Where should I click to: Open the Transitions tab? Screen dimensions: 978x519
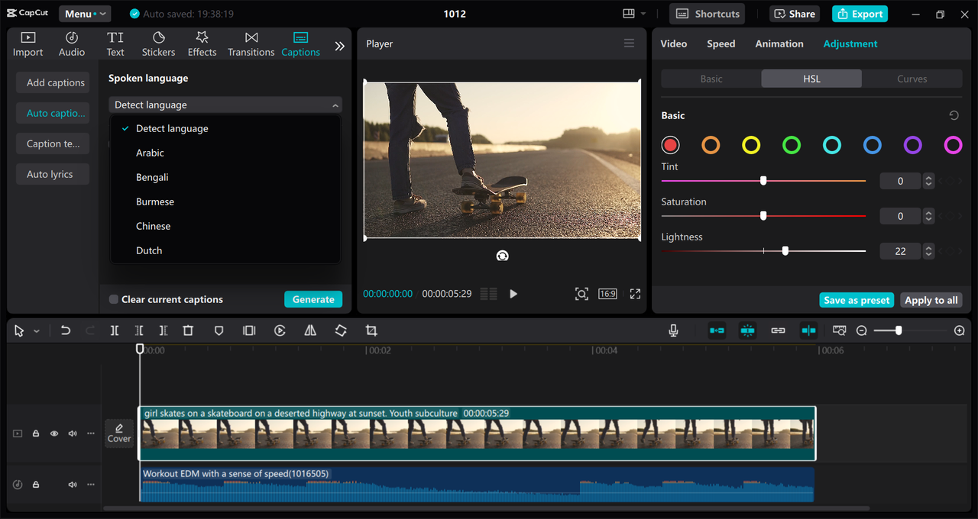(x=251, y=44)
